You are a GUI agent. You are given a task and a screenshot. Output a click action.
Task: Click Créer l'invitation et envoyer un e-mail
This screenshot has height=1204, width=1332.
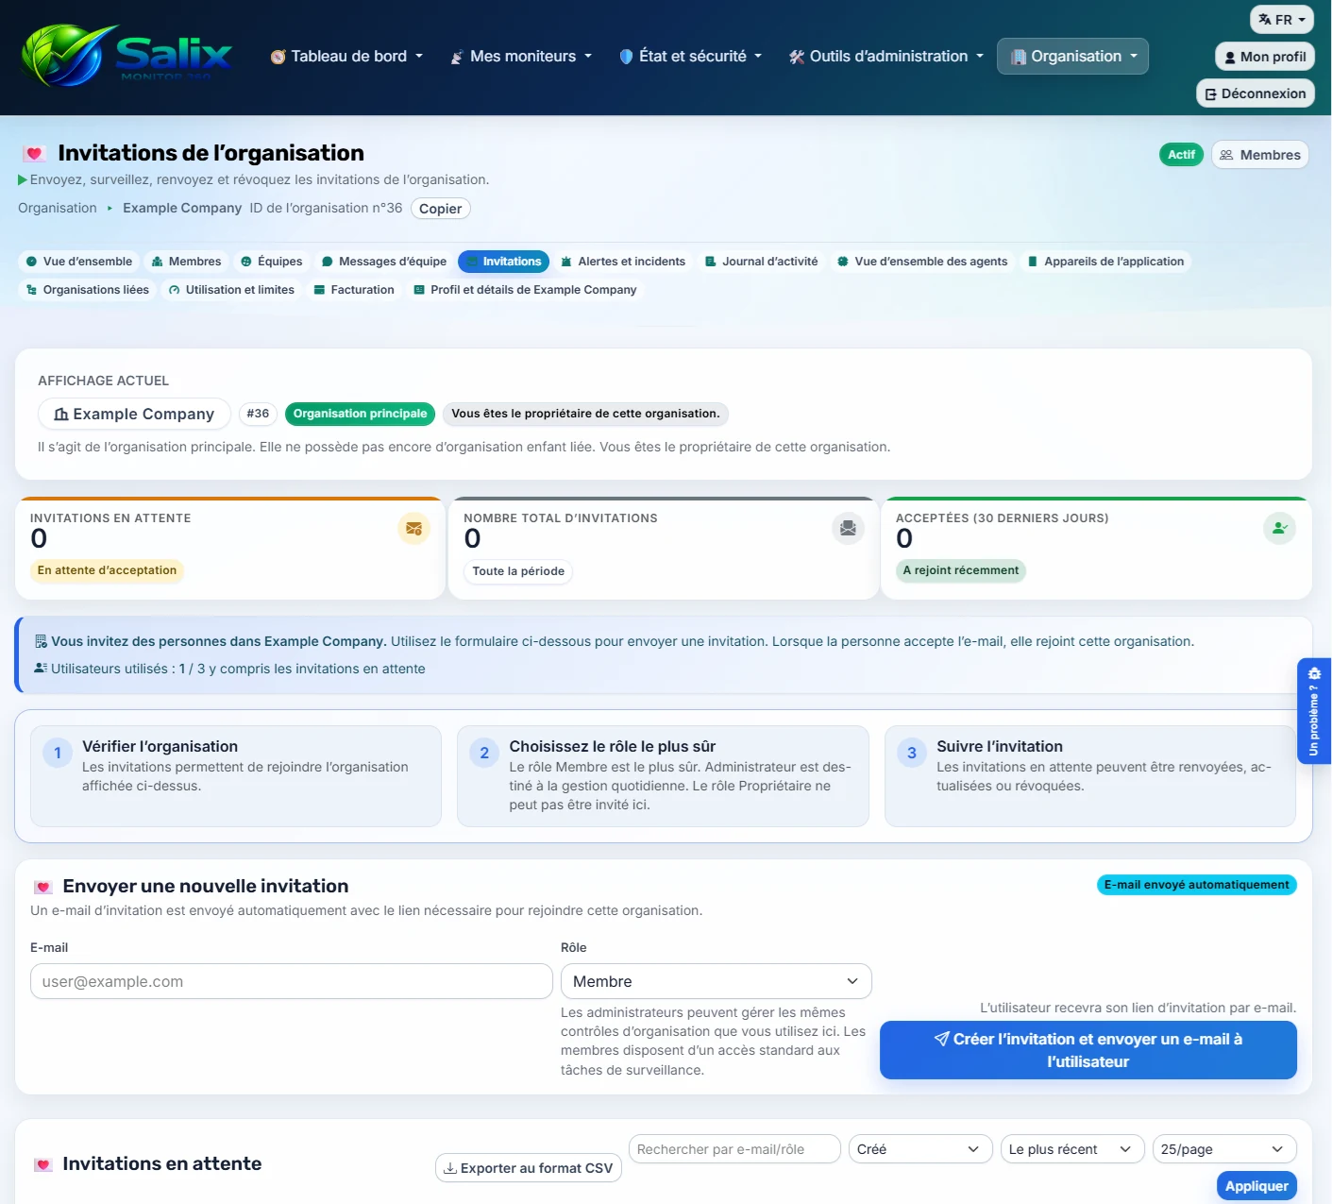pyautogui.click(x=1088, y=1050)
